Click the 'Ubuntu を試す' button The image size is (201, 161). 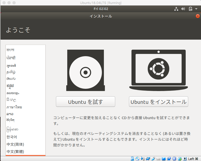(x=86, y=102)
